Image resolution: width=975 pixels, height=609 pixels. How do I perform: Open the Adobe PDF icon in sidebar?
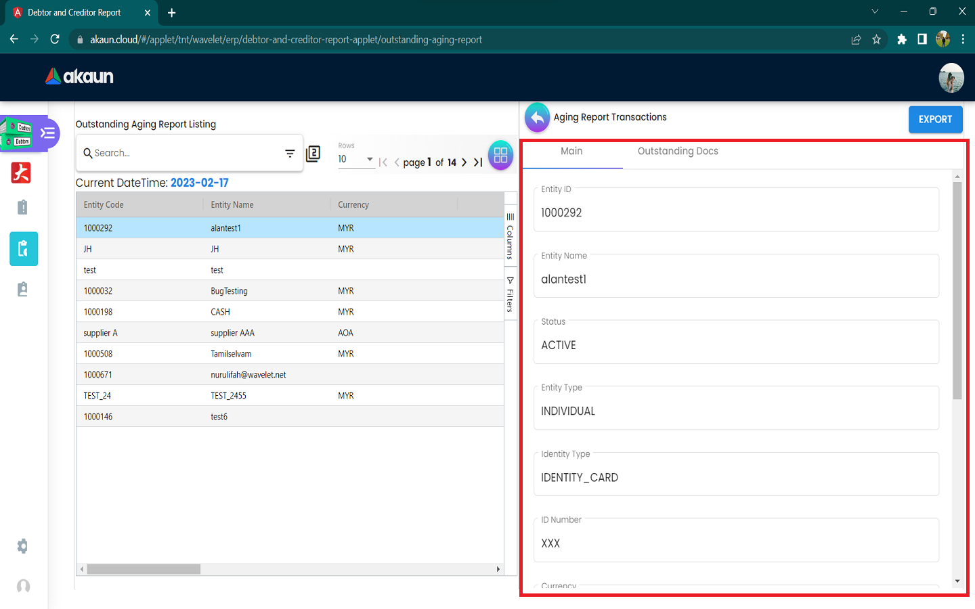(21, 173)
